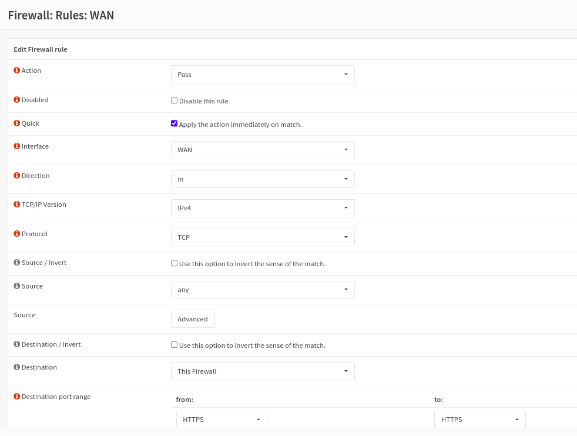Click the info icon beside TCP/IP Version

click(x=16, y=204)
